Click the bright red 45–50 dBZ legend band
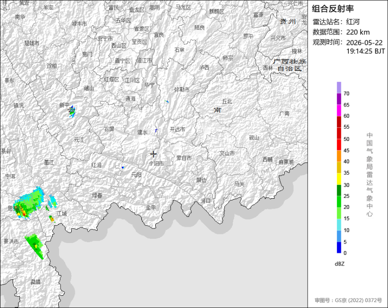The height and width of the screenshot is (308, 388). coord(339,145)
